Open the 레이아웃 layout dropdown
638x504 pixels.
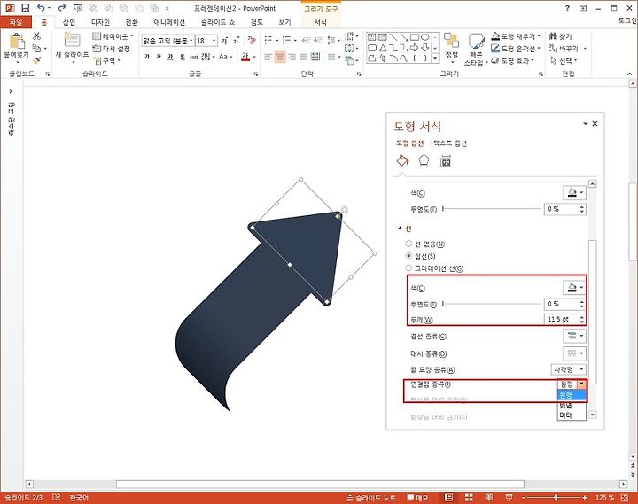tap(113, 36)
